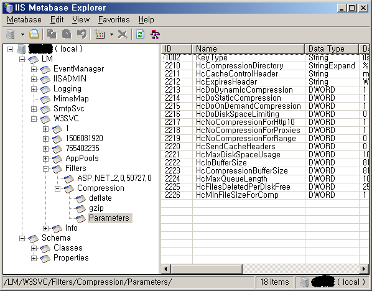The width and height of the screenshot is (372, 291).
Task: Click the Paste toolbar icon
Action: coord(67,34)
